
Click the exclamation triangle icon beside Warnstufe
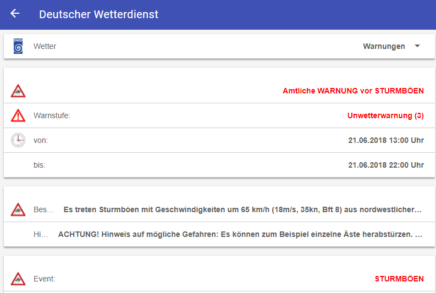[18, 115]
